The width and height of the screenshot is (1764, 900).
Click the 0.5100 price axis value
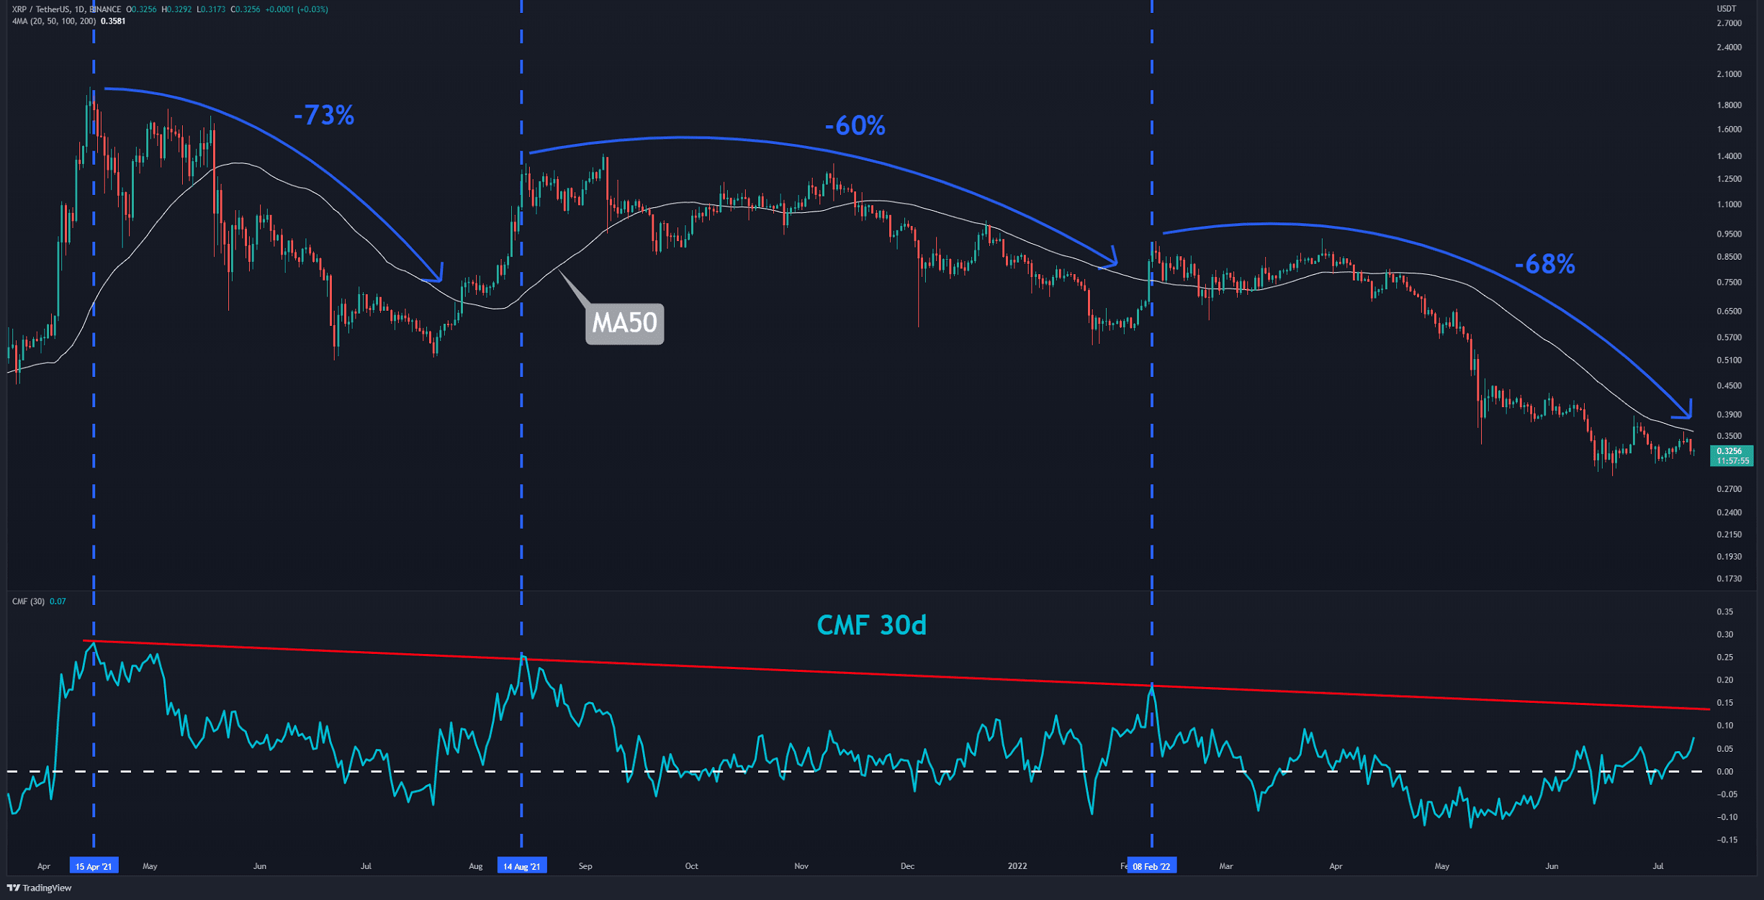(x=1729, y=360)
